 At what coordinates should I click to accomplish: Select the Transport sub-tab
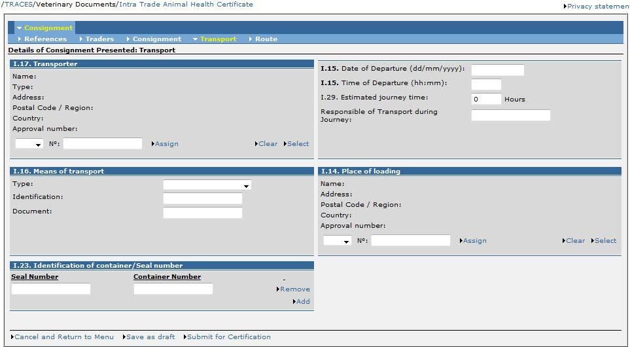coord(218,39)
